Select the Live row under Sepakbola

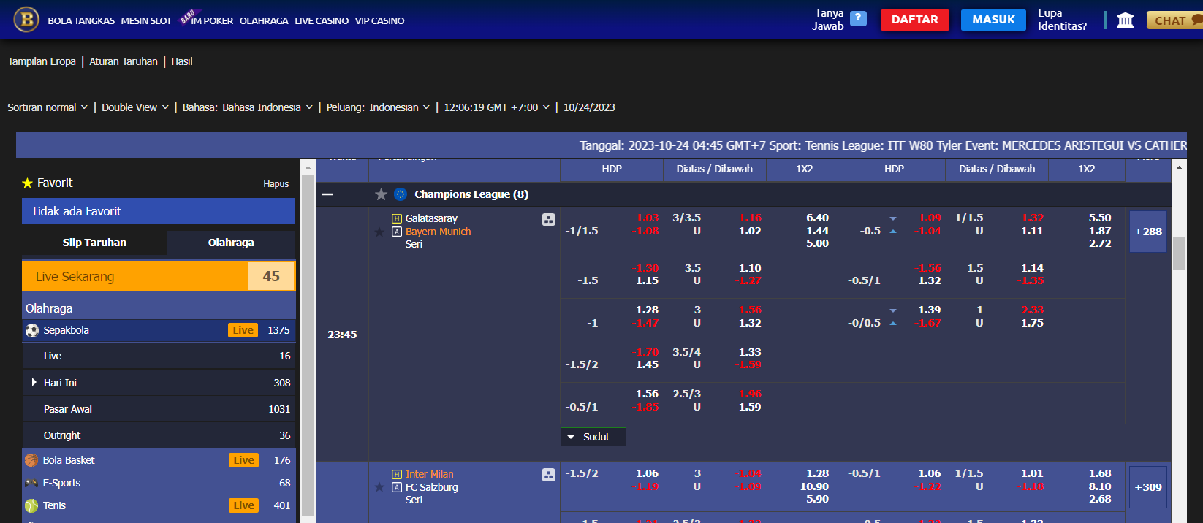159,356
